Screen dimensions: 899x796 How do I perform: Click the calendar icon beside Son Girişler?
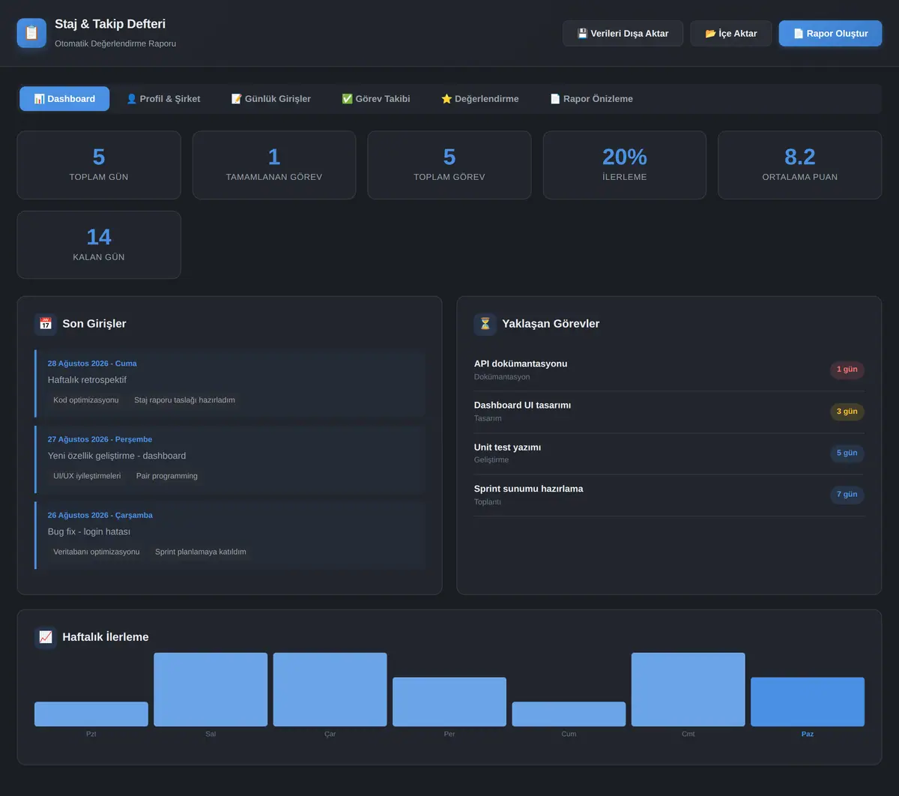(46, 324)
